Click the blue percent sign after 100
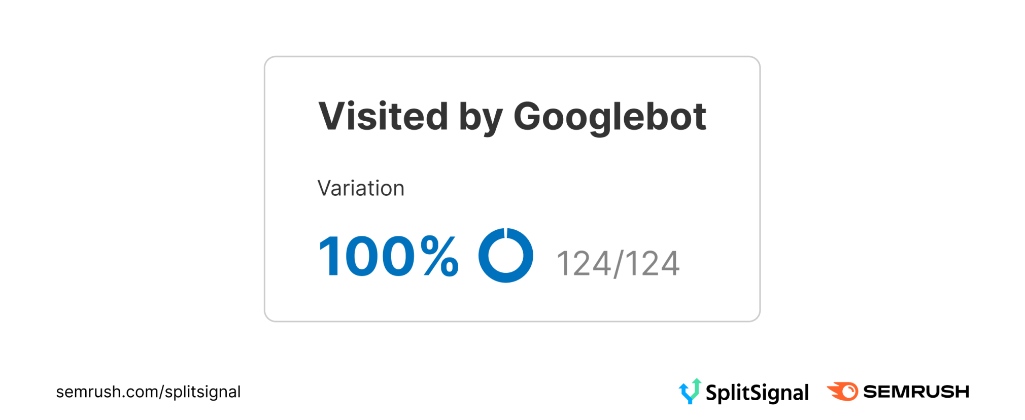 pyautogui.click(x=439, y=256)
